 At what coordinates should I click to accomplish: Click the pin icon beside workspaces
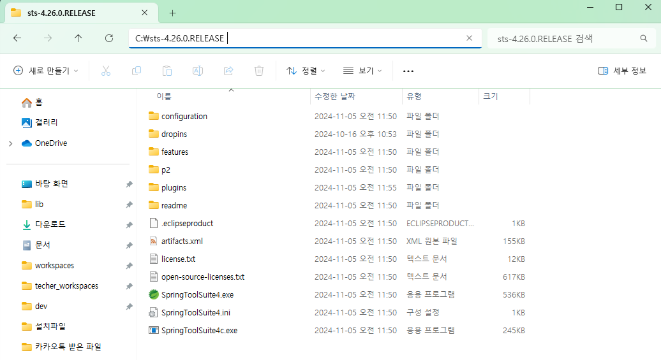point(129,266)
